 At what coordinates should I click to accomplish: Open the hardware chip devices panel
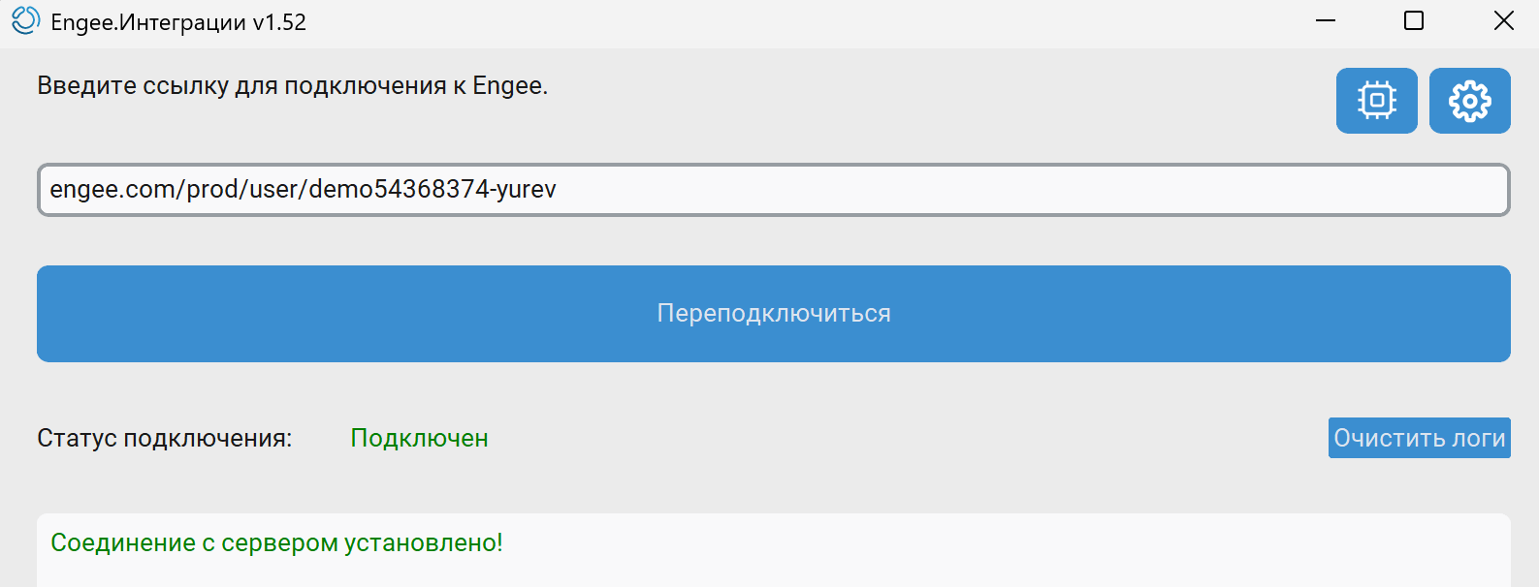[1376, 101]
